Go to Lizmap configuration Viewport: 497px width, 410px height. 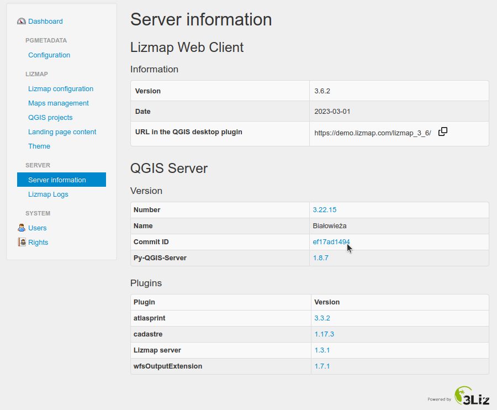(61, 89)
